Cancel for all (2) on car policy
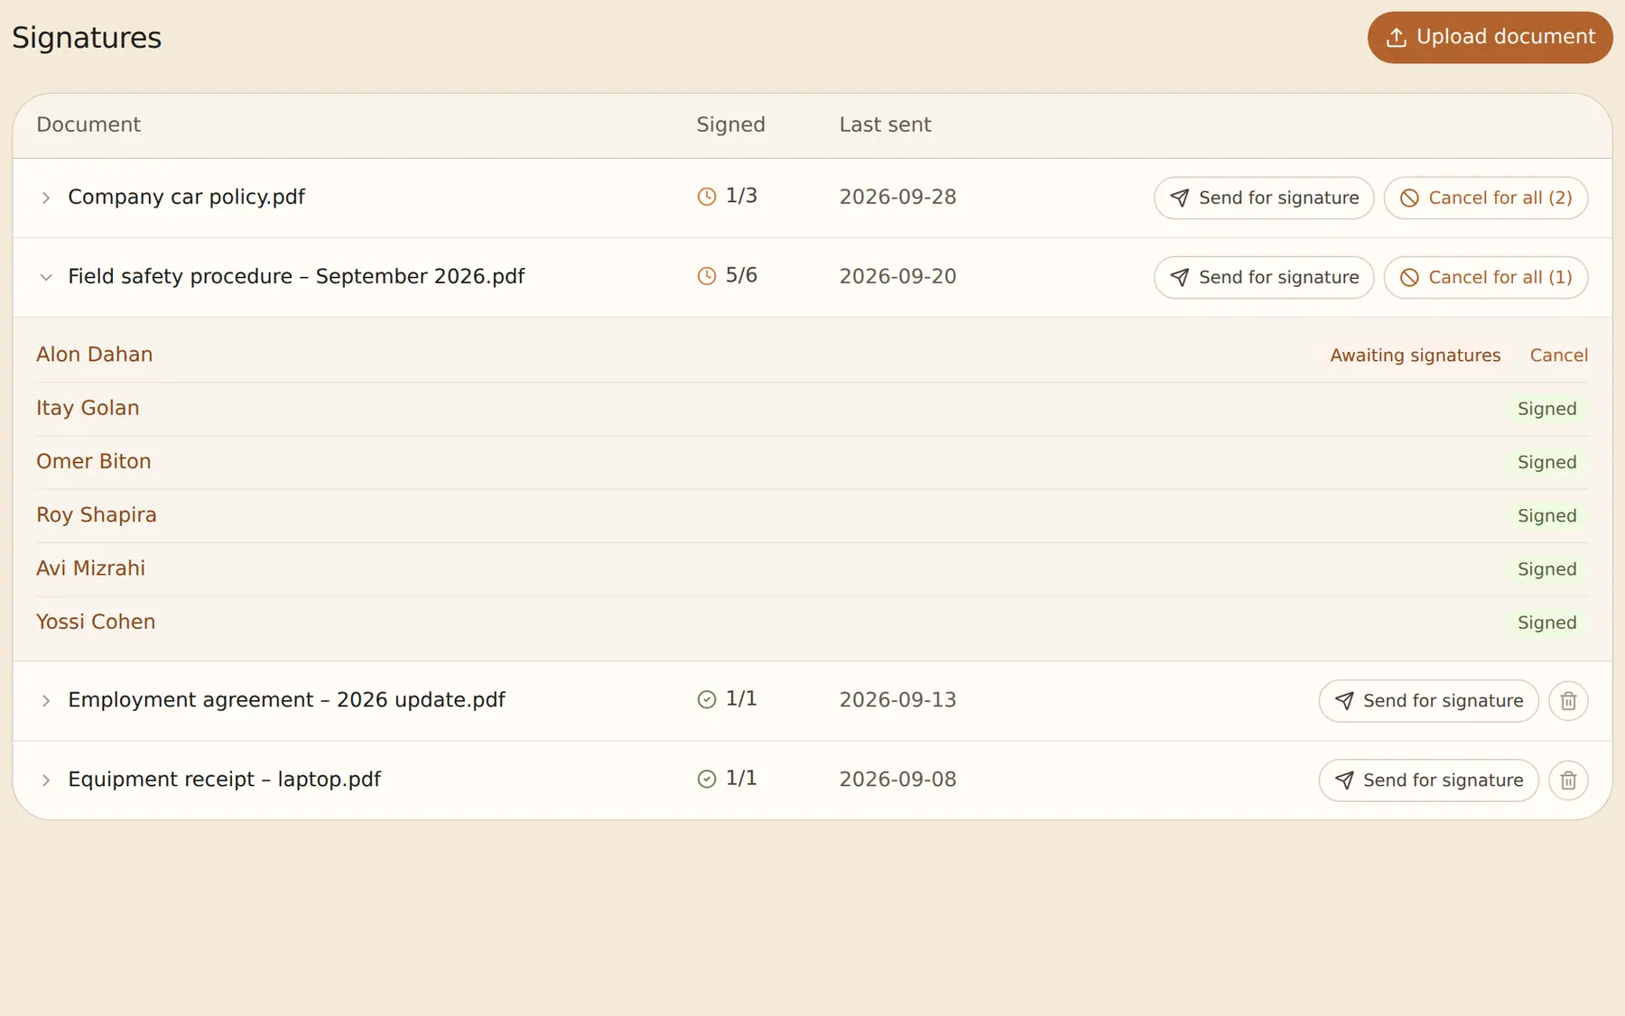This screenshot has width=1625, height=1016. (1486, 198)
